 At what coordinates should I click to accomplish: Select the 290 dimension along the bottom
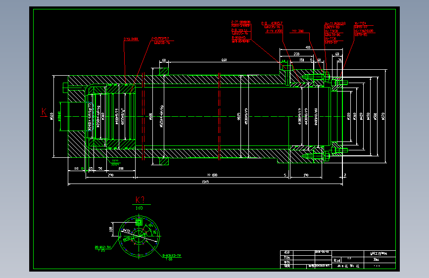click(111, 175)
